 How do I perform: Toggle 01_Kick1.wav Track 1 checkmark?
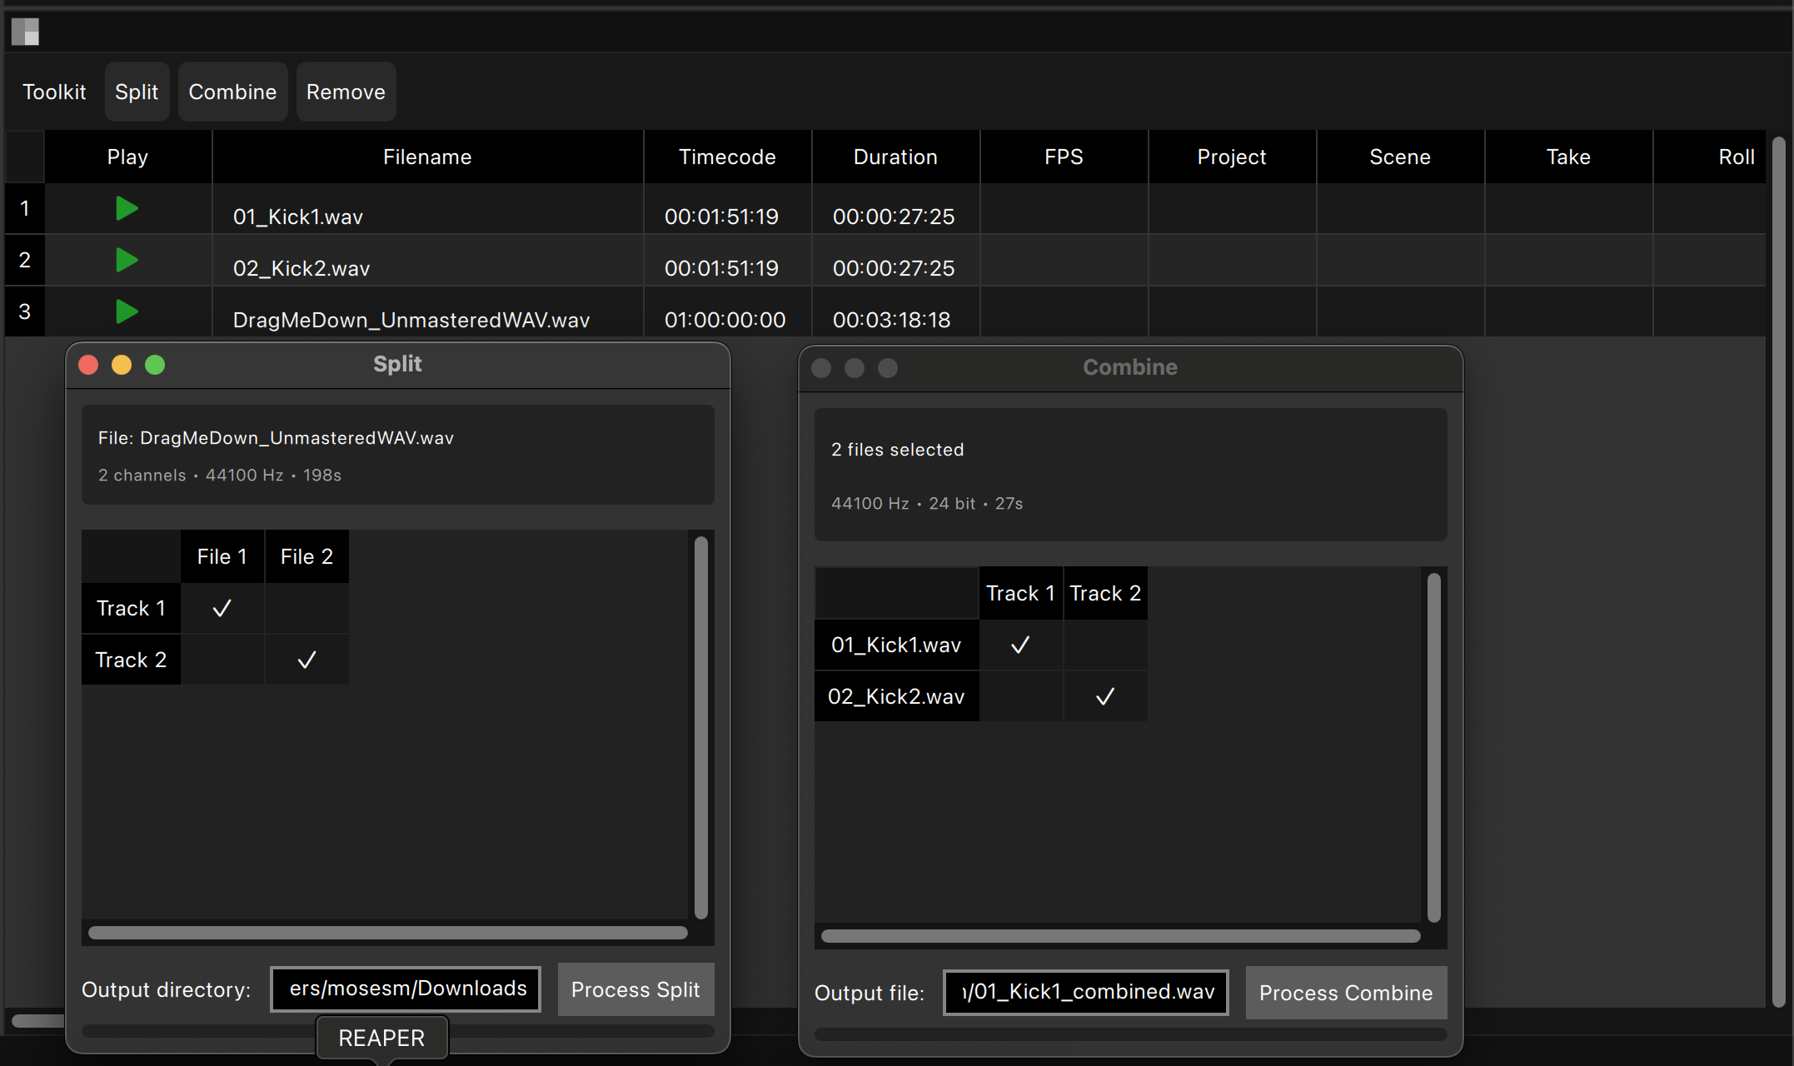click(x=1020, y=645)
